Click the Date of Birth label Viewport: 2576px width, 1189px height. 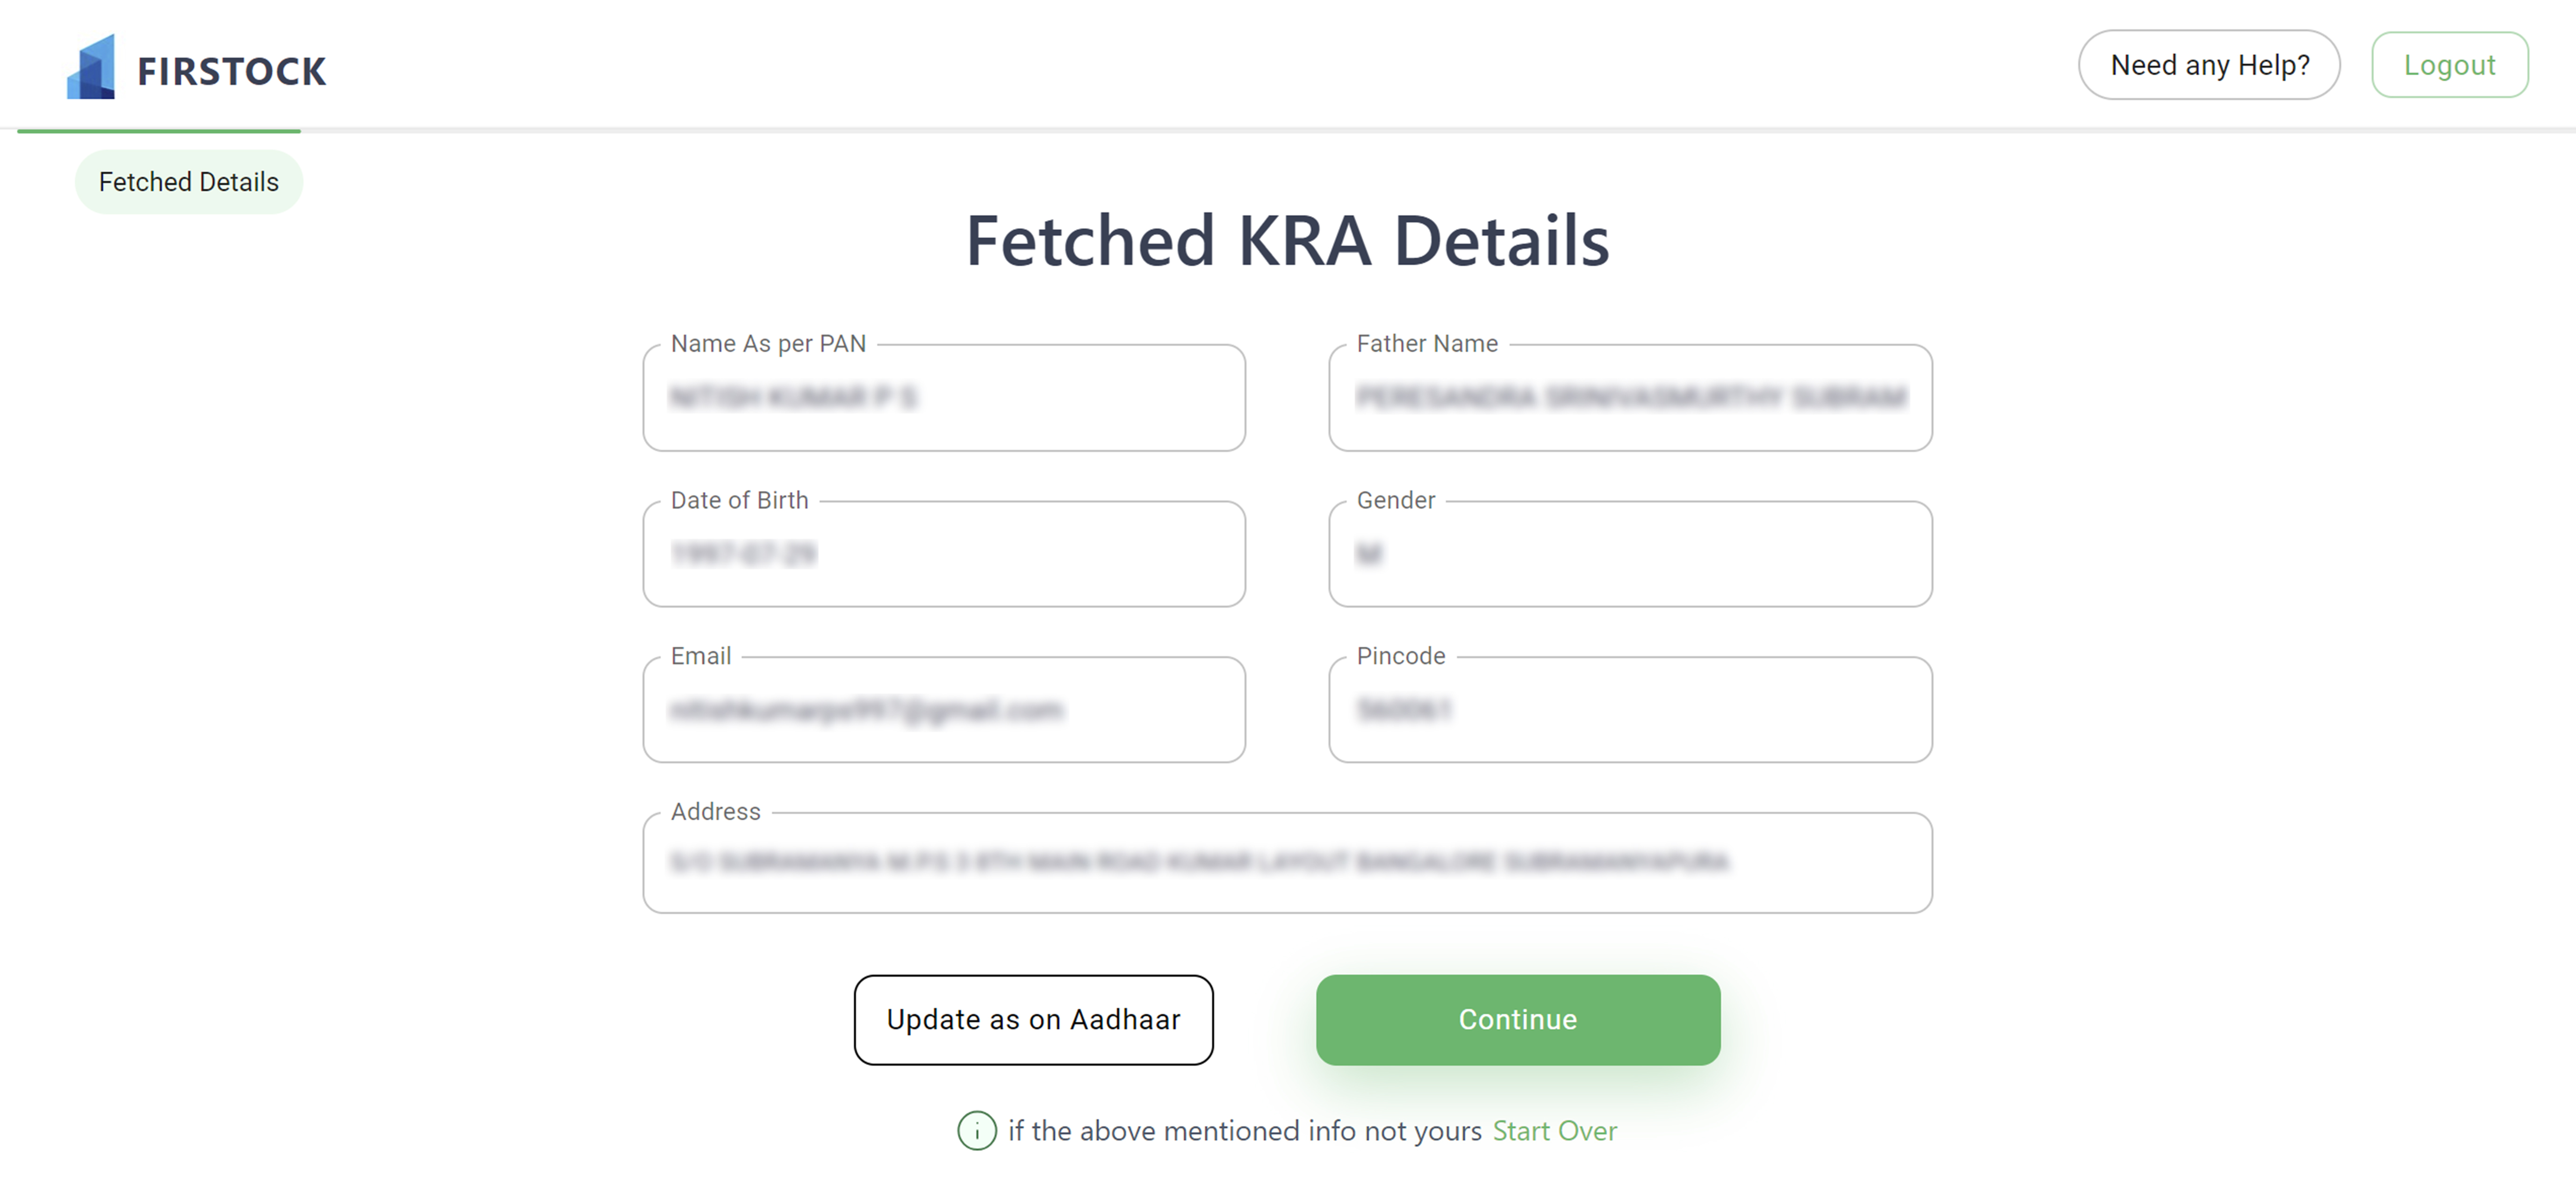(739, 499)
